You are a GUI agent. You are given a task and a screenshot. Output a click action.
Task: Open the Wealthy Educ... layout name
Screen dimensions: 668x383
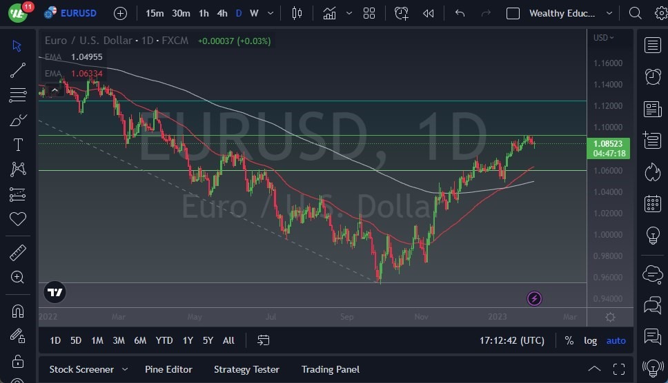[562, 13]
